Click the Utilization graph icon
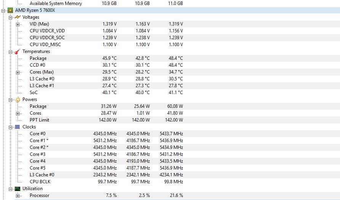 [18, 189]
